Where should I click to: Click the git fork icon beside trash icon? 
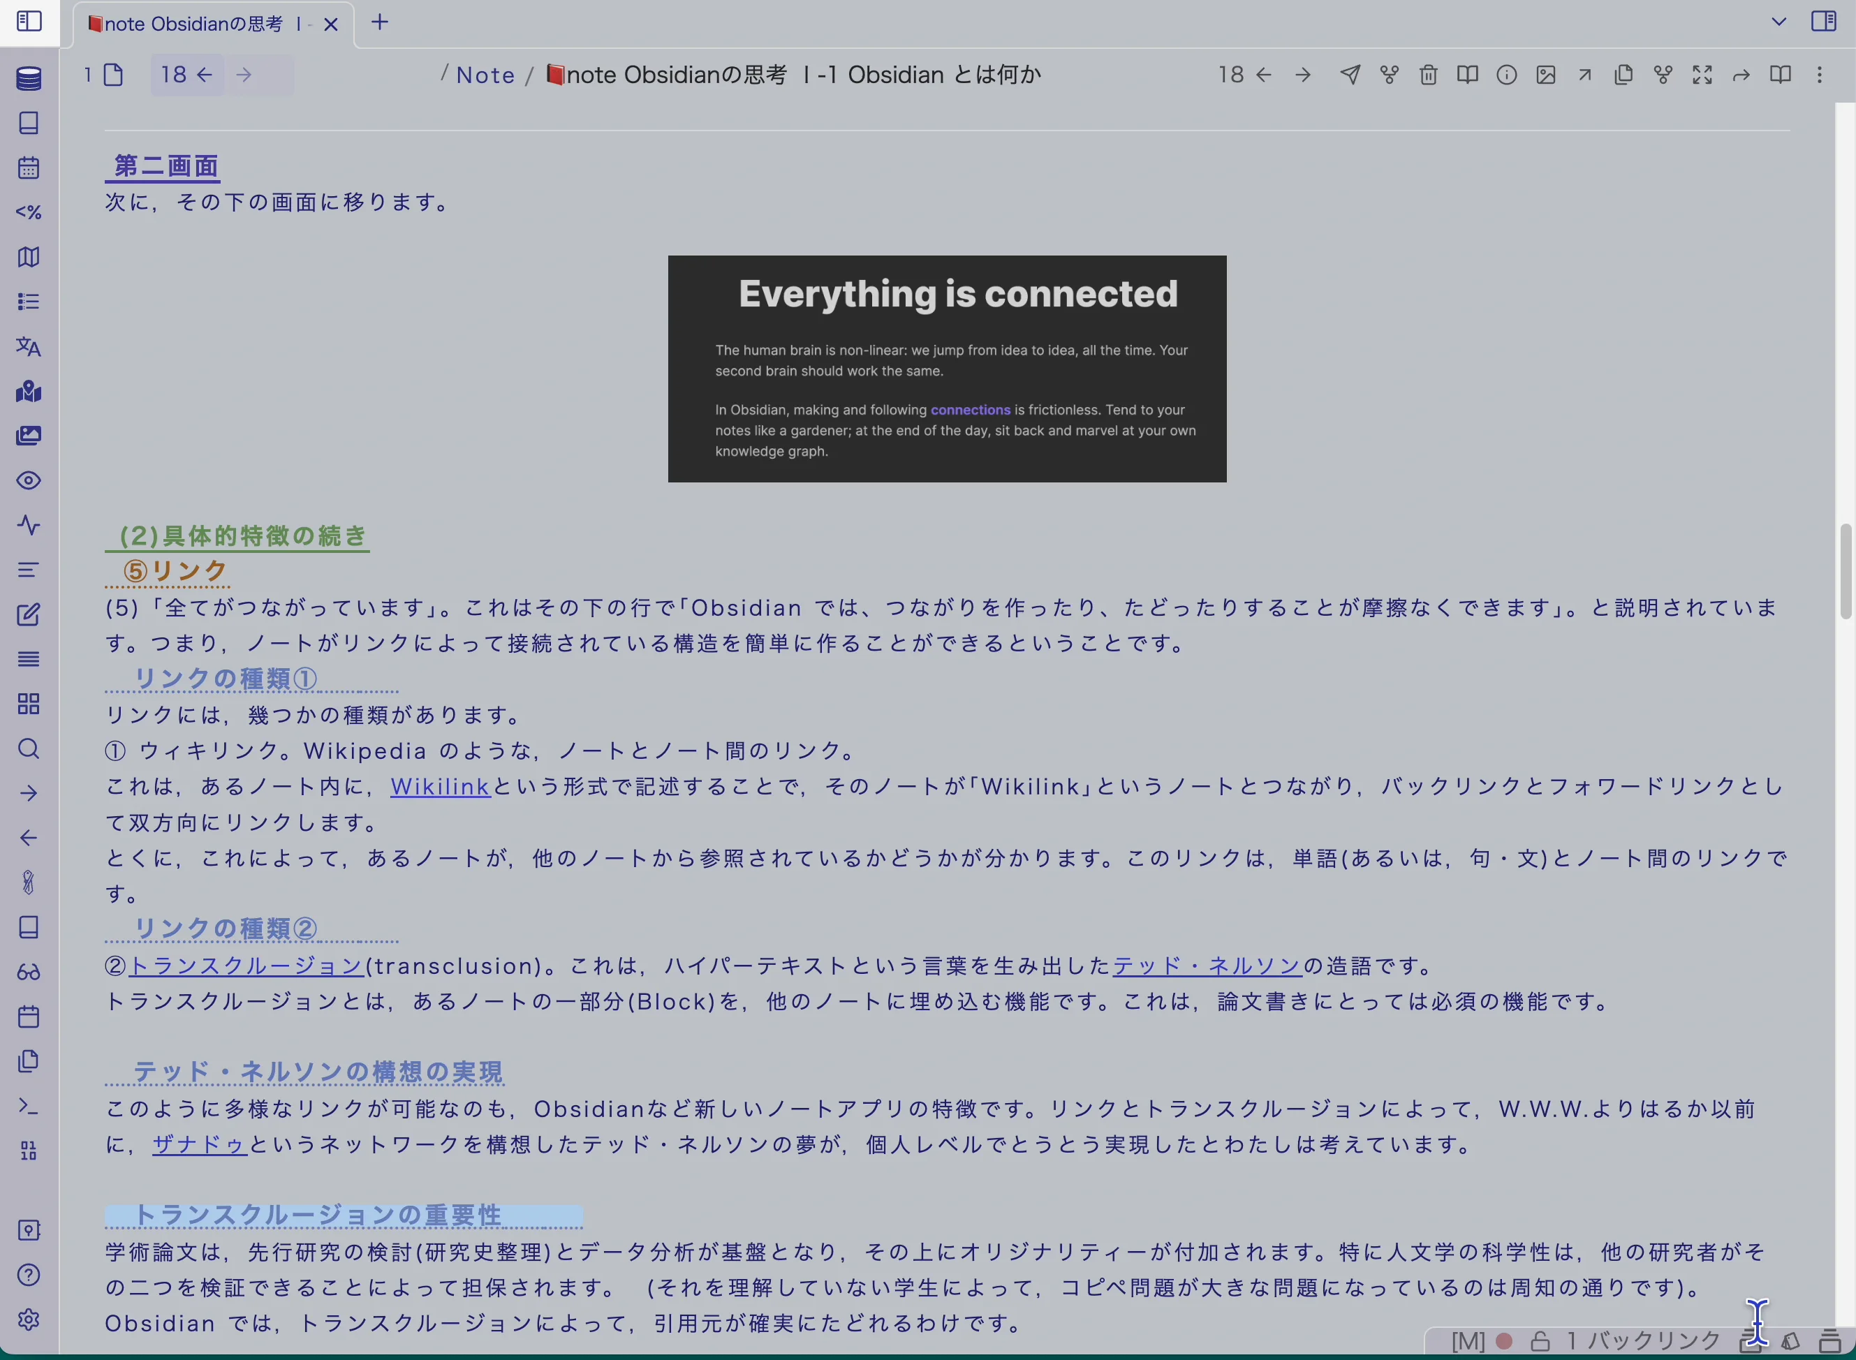click(1390, 75)
